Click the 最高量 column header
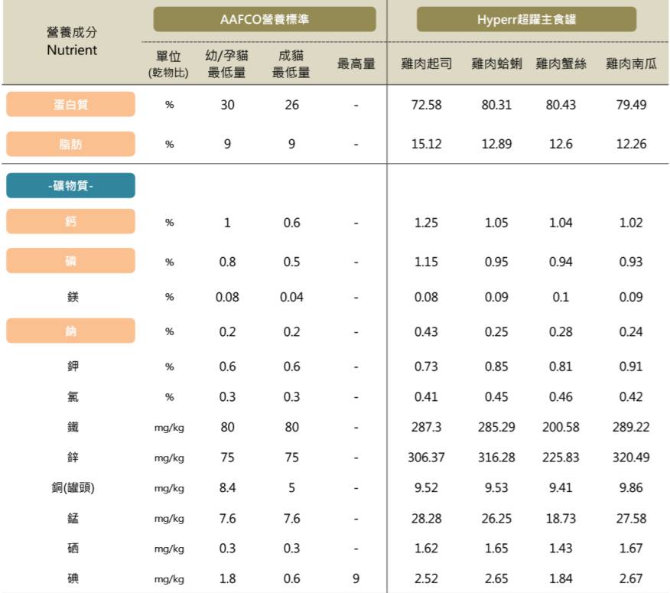Image resolution: width=670 pixels, height=593 pixels. 356,64
